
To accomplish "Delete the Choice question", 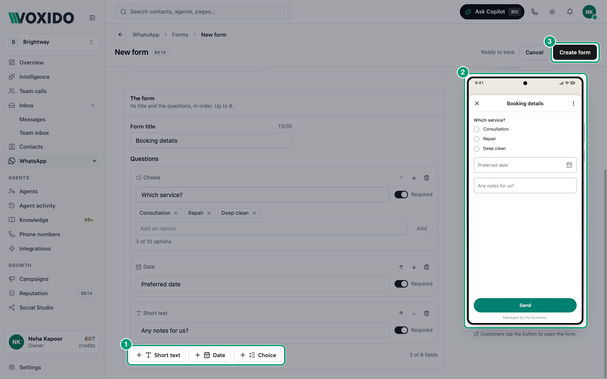I will point(427,178).
